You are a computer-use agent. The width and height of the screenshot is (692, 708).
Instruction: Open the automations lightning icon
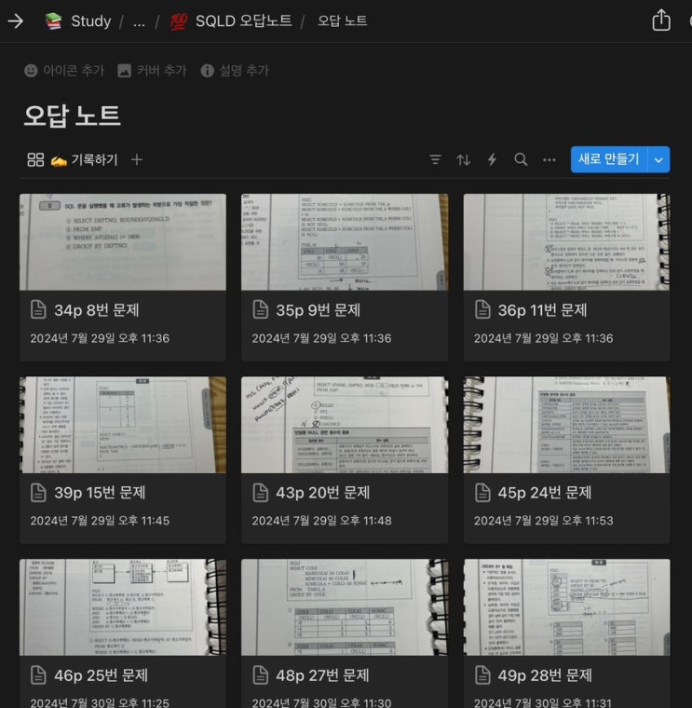492,159
